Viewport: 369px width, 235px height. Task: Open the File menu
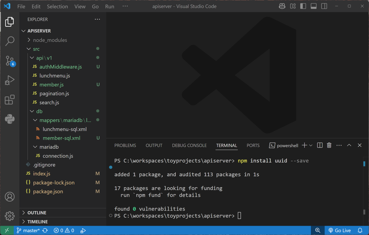click(21, 6)
